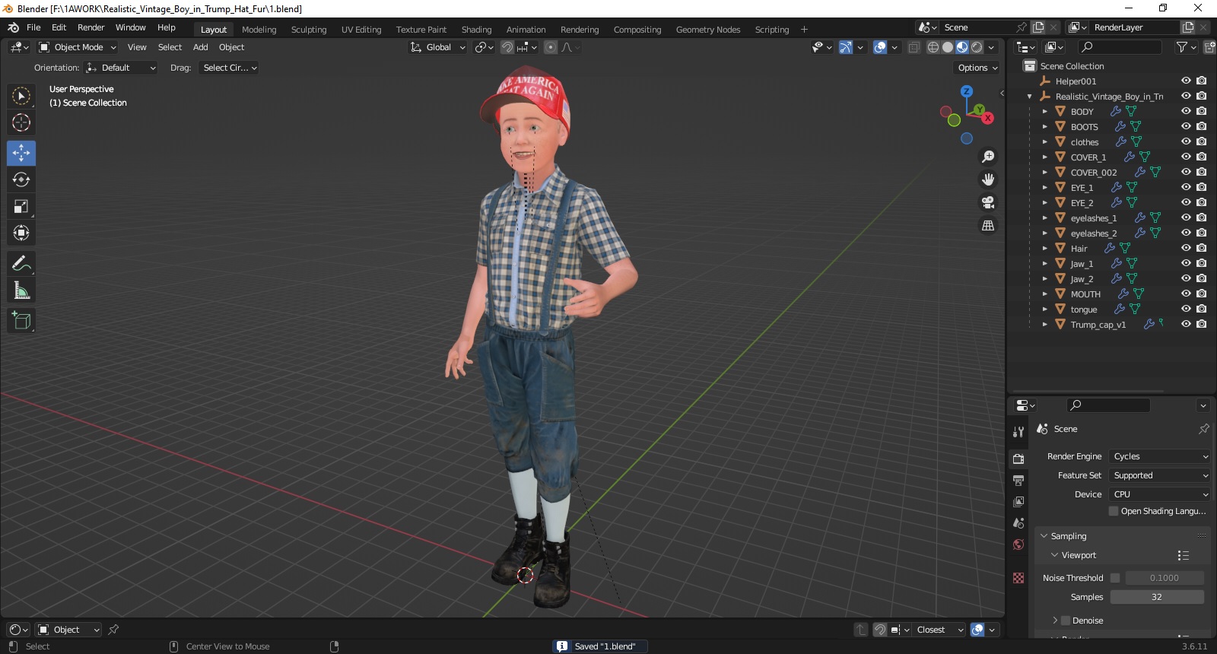This screenshot has width=1217, height=654.
Task: Switch to the Sculpting workspace tab
Action: pyautogui.click(x=309, y=30)
